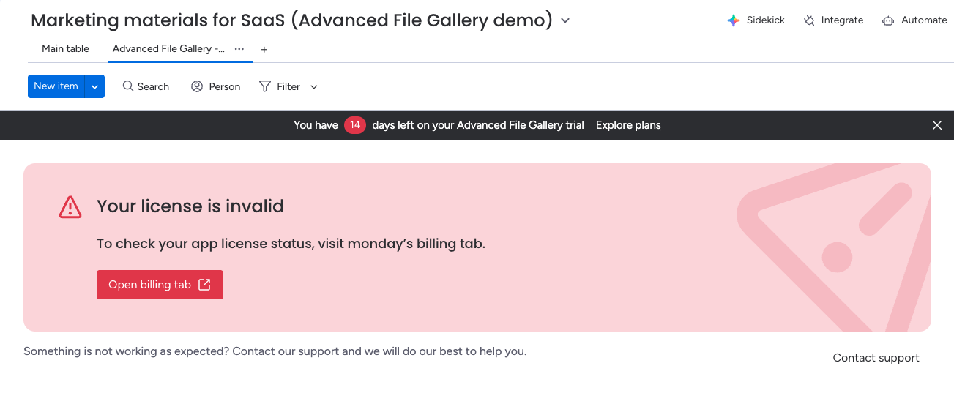Viewport: 954px width, 404px height.
Task: Click the Integrate plug icon
Action: coord(809,20)
